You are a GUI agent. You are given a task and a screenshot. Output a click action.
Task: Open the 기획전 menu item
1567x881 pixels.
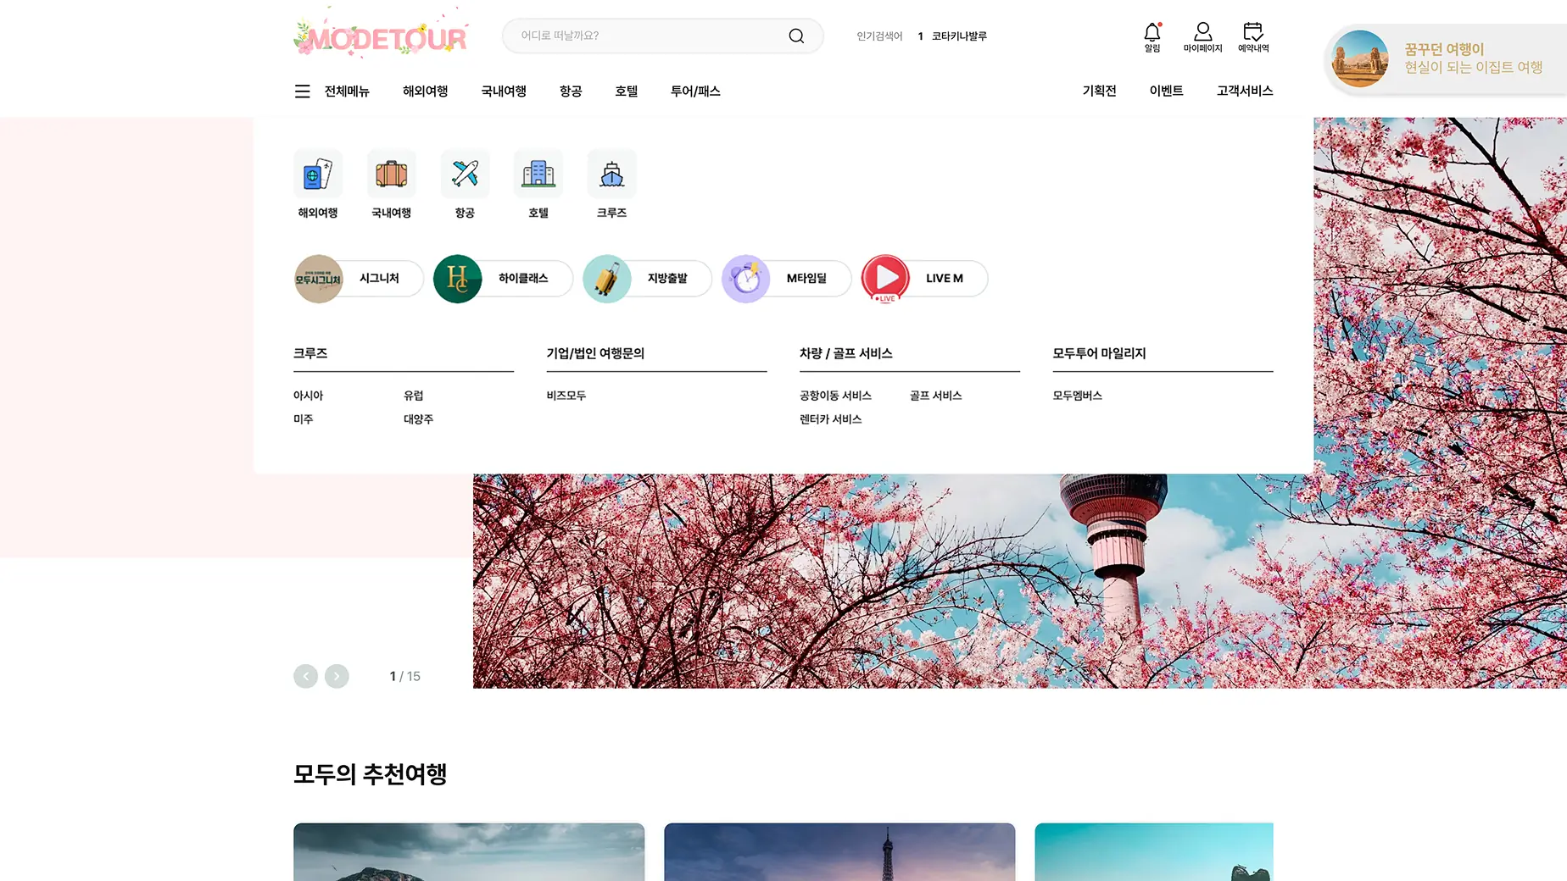[x=1099, y=91]
